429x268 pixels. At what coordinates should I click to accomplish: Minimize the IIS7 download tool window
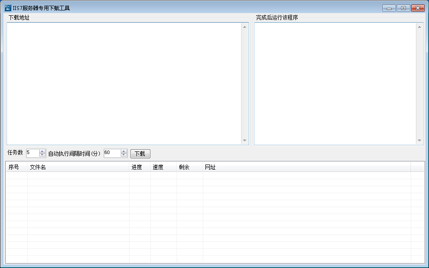pyautogui.click(x=389, y=8)
